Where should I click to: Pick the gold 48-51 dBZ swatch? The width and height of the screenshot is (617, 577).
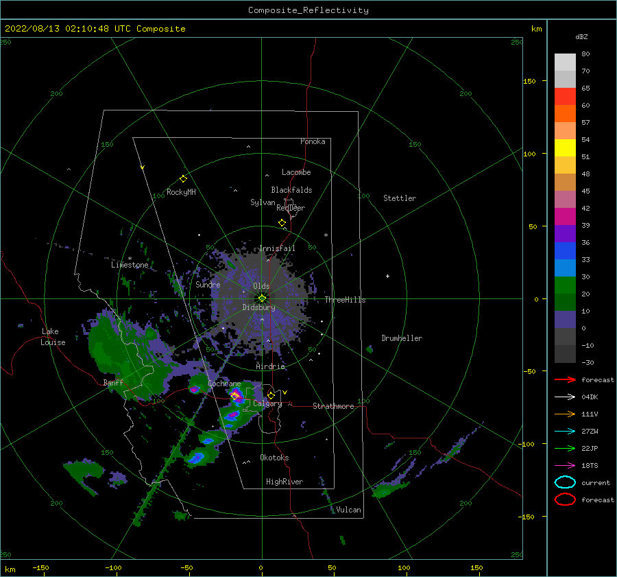click(x=565, y=165)
